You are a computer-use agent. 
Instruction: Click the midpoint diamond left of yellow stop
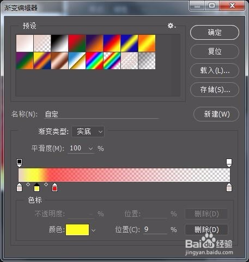[28, 184]
